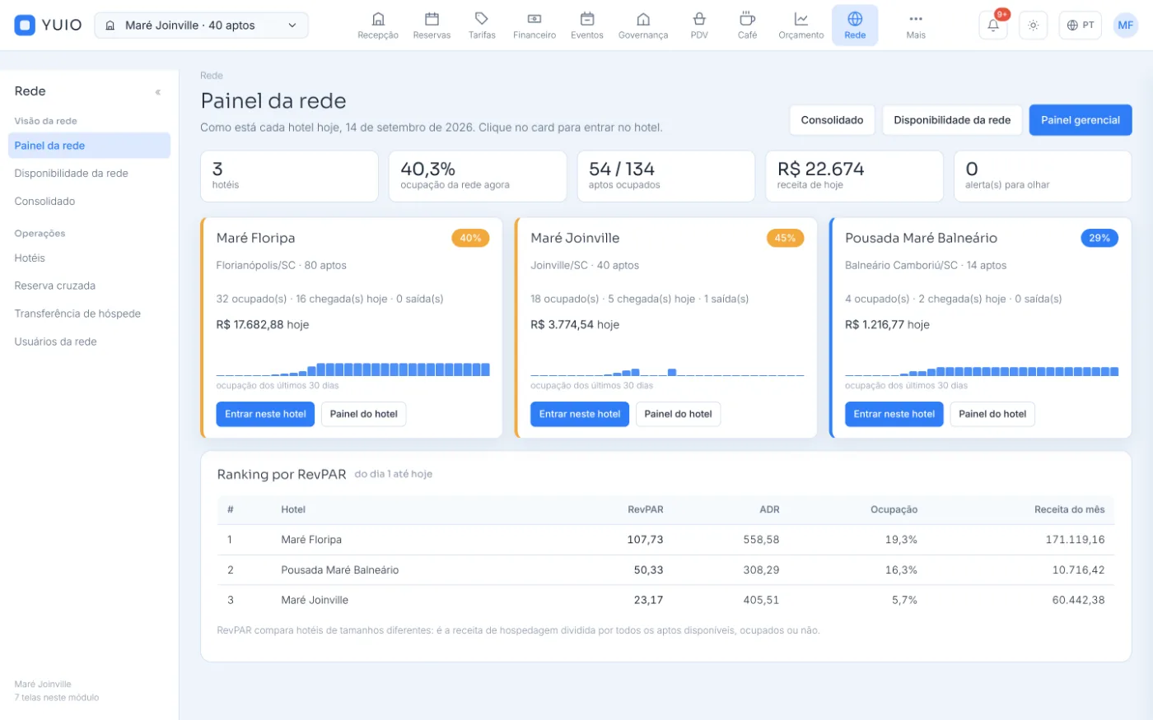Open the PDV module
This screenshot has width=1153, height=720.
click(699, 26)
